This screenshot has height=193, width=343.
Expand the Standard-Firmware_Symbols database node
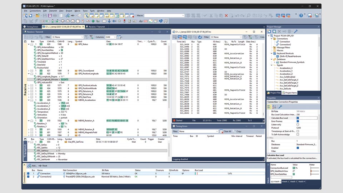coord(274,62)
